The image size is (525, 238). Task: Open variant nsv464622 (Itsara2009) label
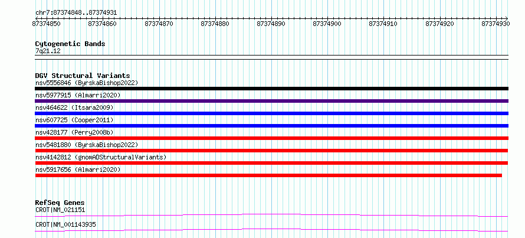74,107
